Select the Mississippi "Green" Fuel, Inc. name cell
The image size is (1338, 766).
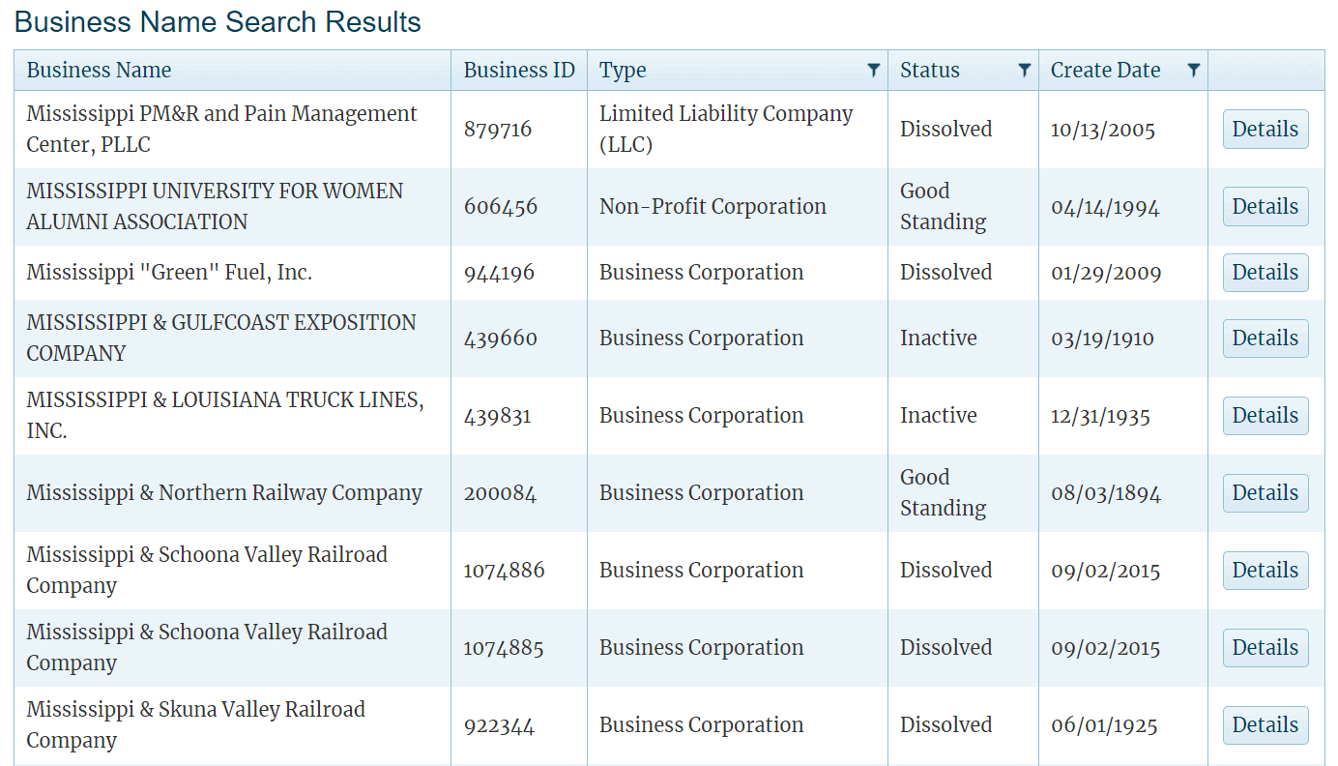(x=169, y=273)
